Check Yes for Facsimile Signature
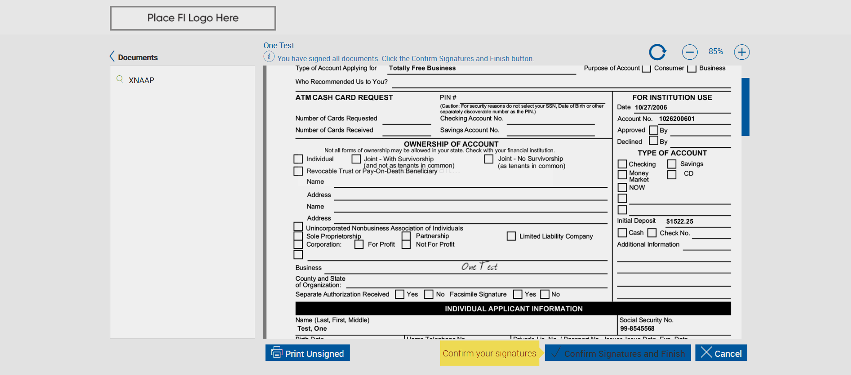851x375 pixels. coord(518,294)
